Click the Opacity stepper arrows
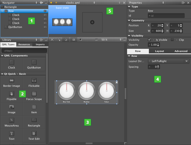191x145 pixels. click(x=158, y=45)
